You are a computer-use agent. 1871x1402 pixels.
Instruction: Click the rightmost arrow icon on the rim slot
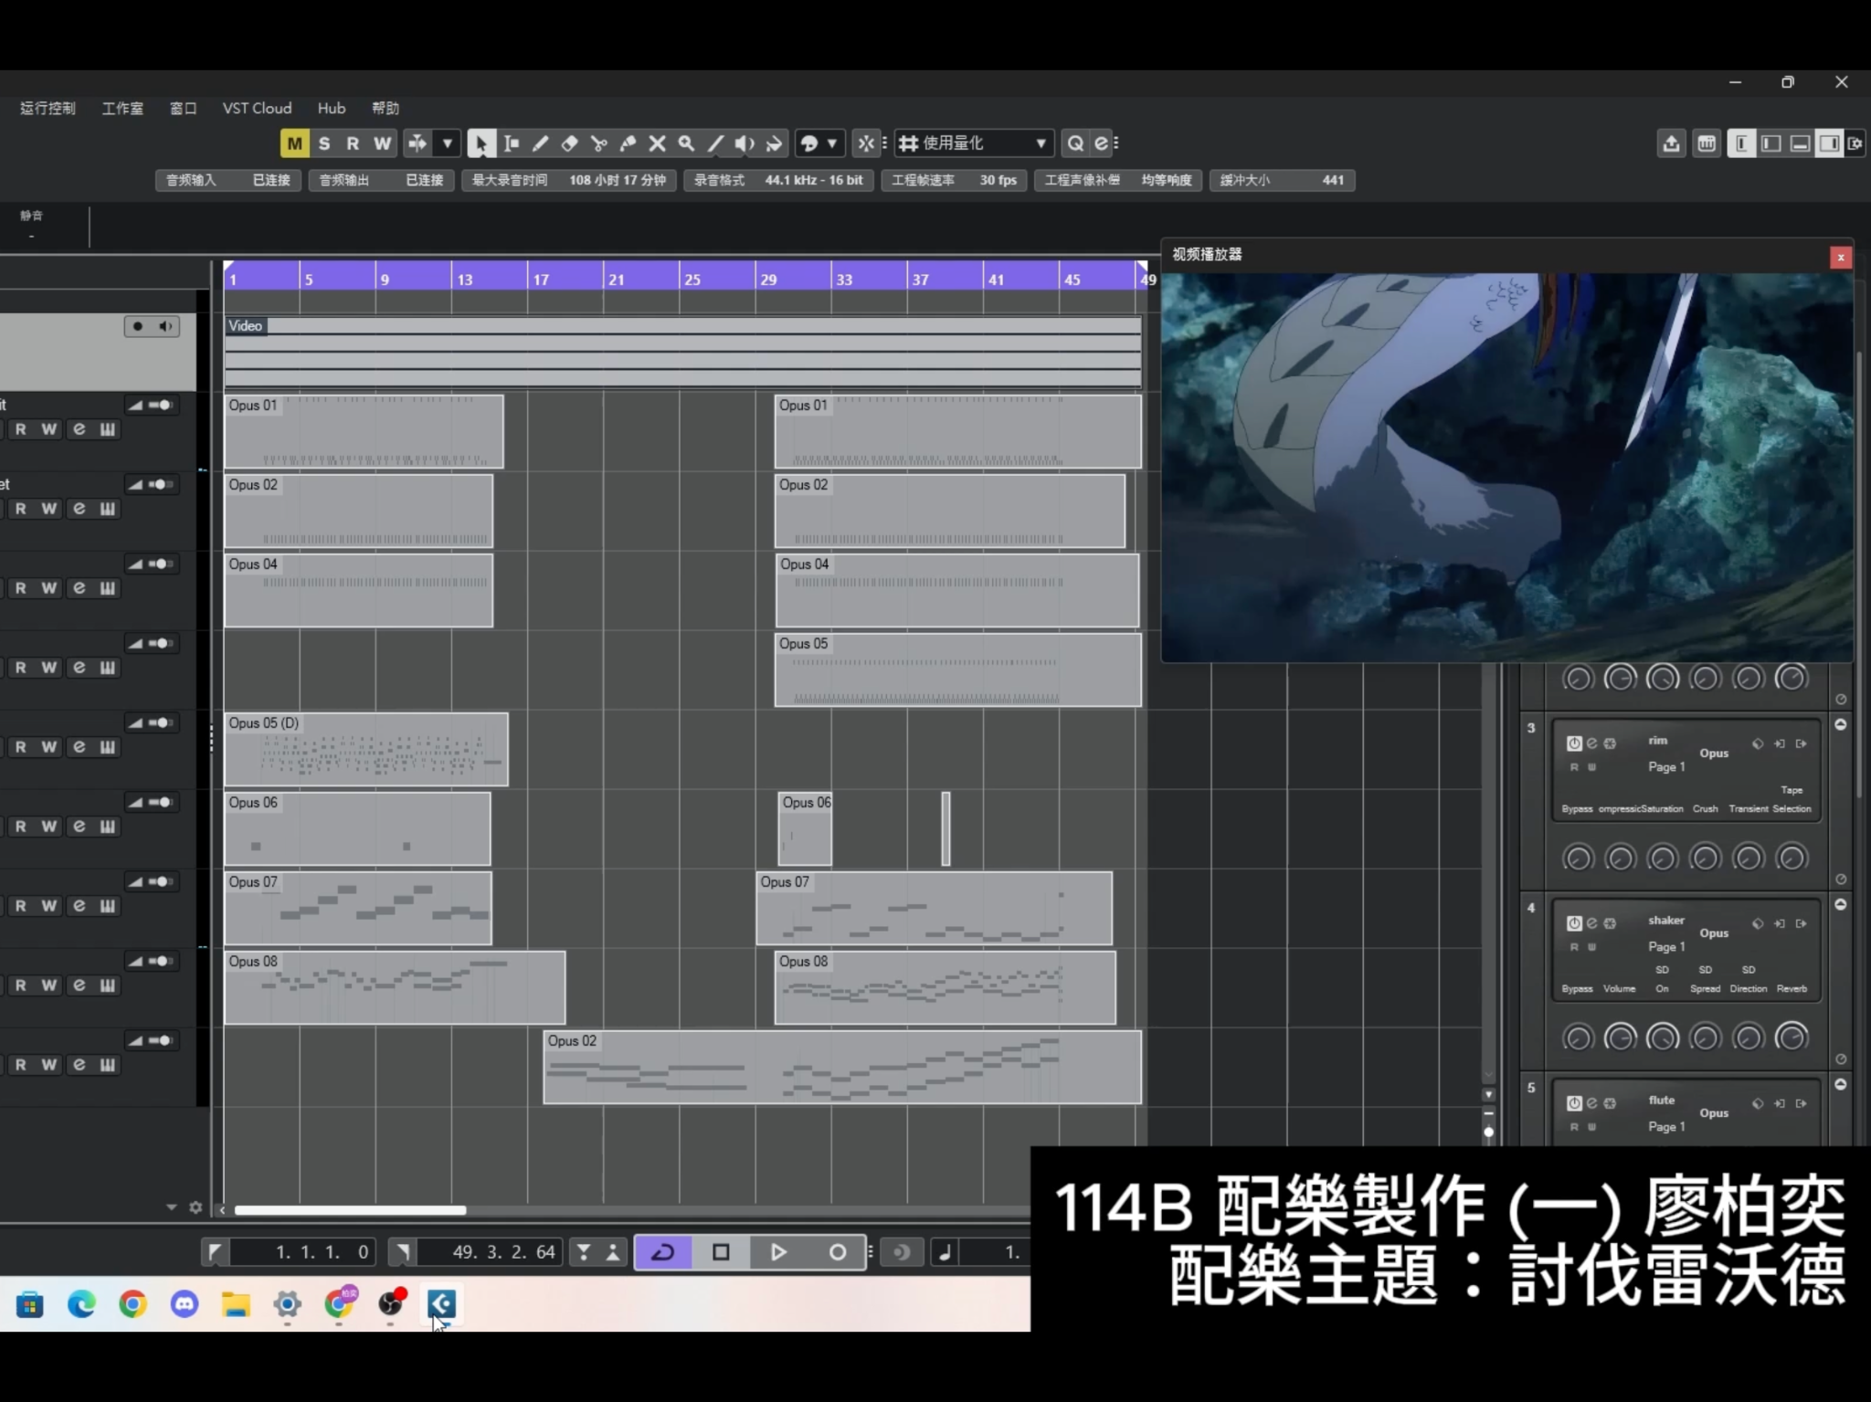click(x=1802, y=743)
